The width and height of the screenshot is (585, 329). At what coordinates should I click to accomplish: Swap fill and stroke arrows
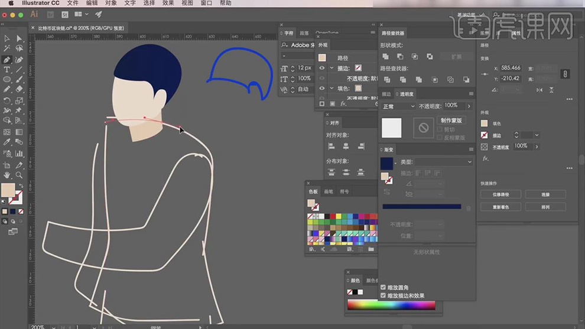[x=21, y=185]
